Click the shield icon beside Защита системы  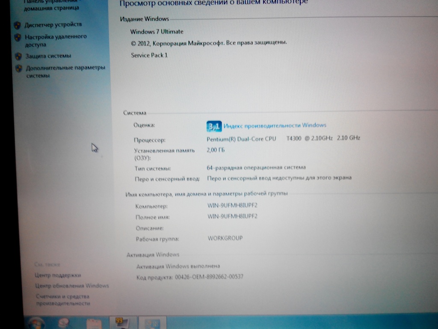click(18, 56)
